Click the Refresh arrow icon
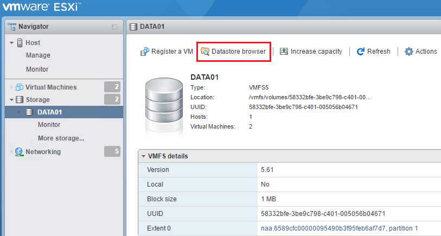This screenshot has width=441, height=236. [360, 52]
